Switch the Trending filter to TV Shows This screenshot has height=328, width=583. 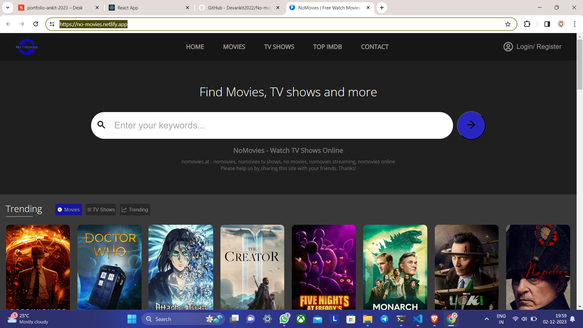101,210
